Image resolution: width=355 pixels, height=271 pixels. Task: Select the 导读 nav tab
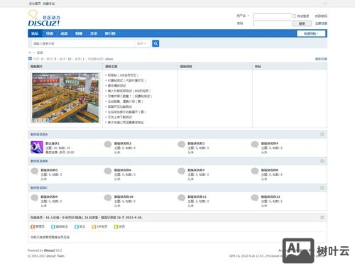click(x=50, y=33)
